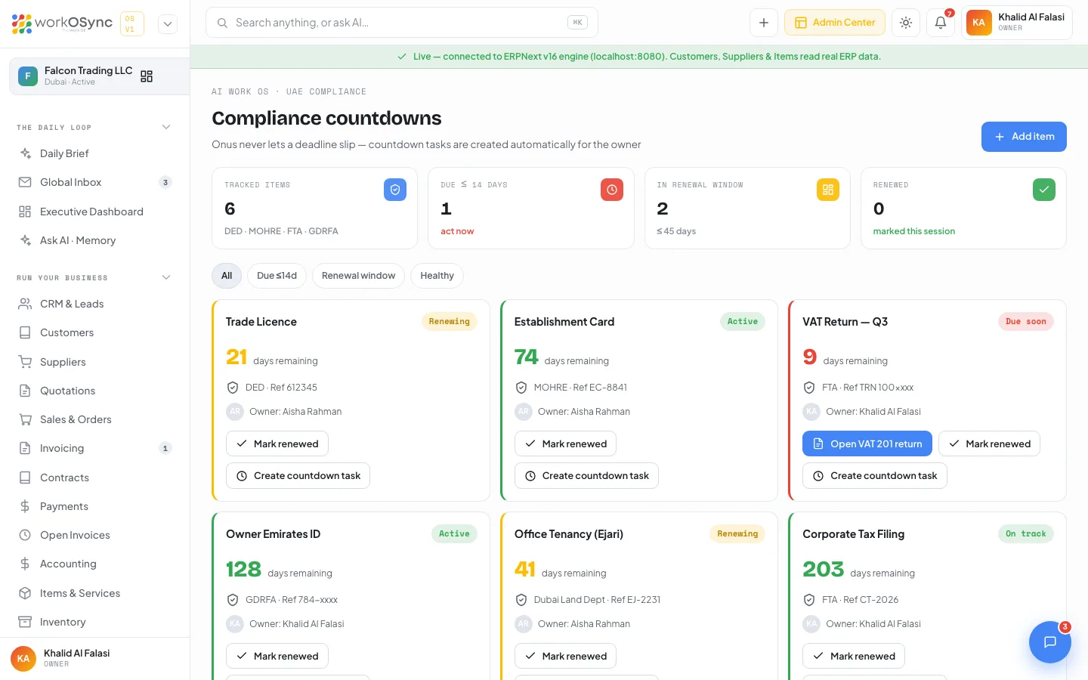Mark Trade Licence as renewed
Viewport: 1088px width, 680px height.
click(x=277, y=444)
